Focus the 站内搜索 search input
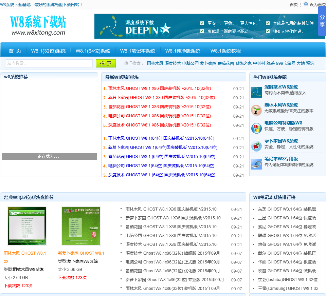This screenshot has width=326, height=296. tap(49, 63)
